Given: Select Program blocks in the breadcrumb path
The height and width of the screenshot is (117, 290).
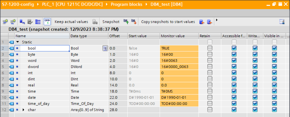Looking at the screenshot, I should click(126, 4).
